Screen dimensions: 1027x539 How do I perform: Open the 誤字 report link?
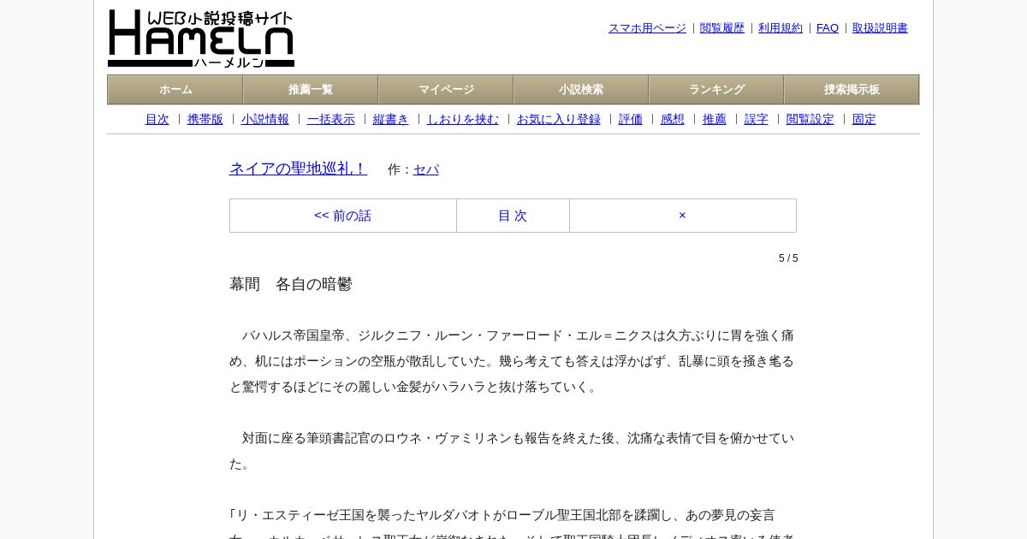pos(757,120)
